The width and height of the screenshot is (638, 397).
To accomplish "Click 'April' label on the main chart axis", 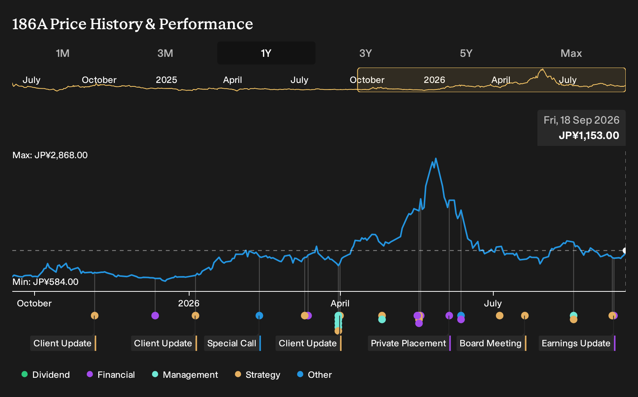I will tap(340, 303).
